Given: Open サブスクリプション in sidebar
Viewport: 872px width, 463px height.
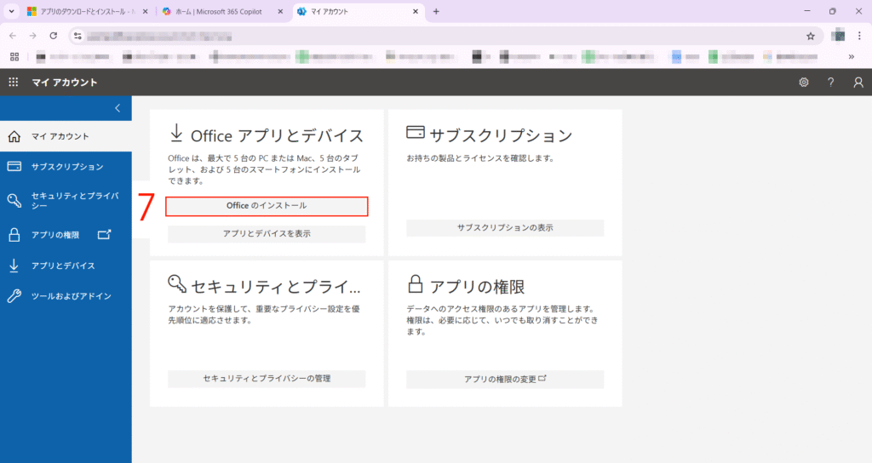Looking at the screenshot, I should point(66,167).
